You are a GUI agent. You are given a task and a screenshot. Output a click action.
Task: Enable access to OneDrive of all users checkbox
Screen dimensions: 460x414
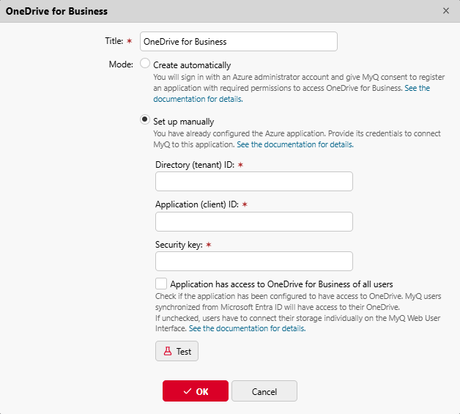pos(161,284)
